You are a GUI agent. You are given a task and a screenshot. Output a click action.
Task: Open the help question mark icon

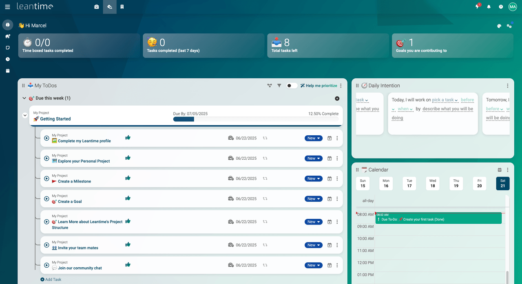click(x=501, y=7)
